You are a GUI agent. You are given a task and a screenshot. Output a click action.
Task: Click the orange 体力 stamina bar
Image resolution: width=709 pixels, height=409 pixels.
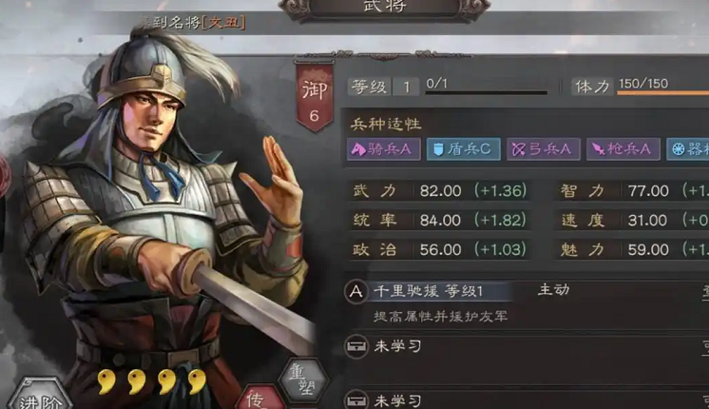662,93
